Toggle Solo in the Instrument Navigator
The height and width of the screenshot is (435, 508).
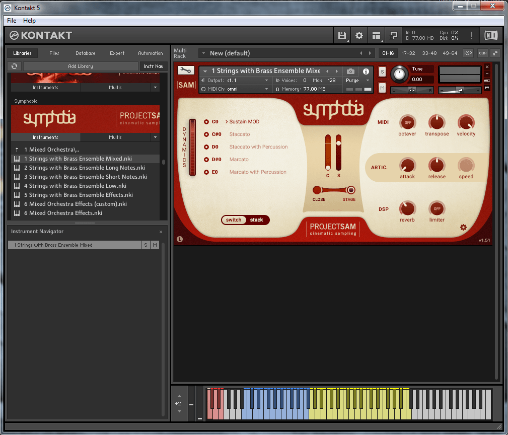(x=146, y=245)
